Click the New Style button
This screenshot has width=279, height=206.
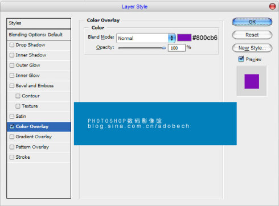click(252, 48)
